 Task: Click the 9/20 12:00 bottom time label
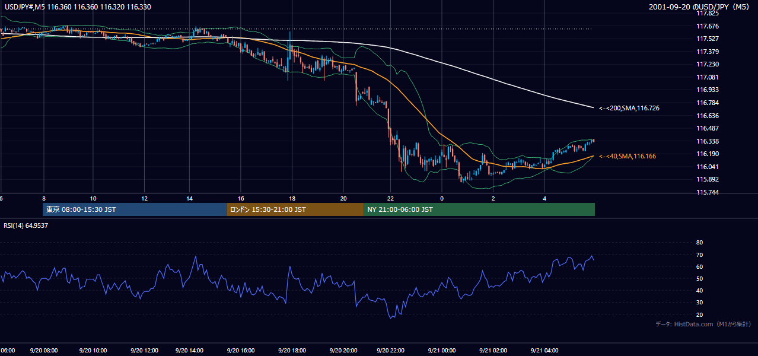coord(143,351)
